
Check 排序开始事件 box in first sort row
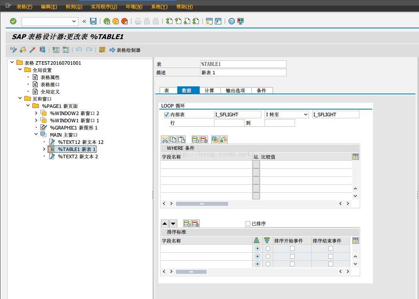(292, 249)
